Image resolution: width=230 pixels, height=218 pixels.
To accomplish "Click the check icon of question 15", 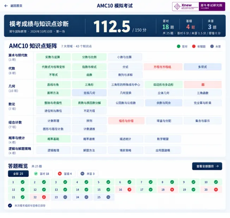I will (x=108, y=190).
